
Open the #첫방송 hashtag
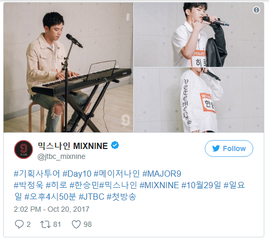121,197
